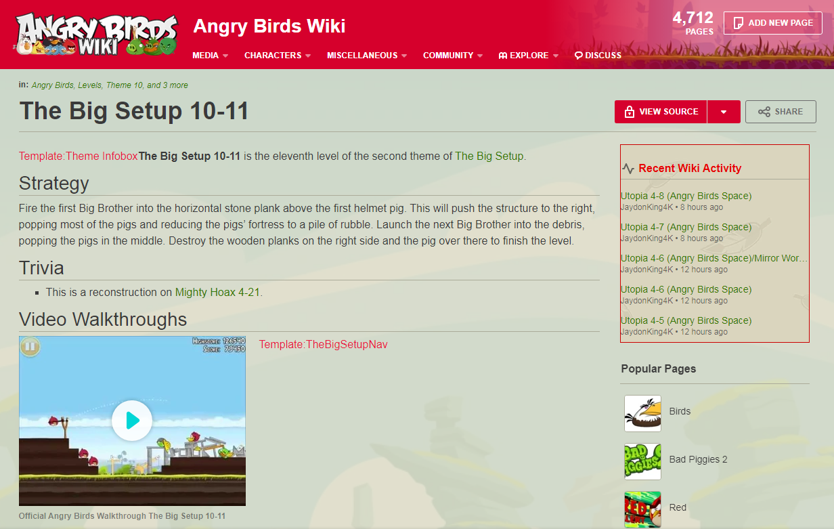This screenshot has height=529, width=834.
Task: Click View Source button
Action: coord(661,112)
